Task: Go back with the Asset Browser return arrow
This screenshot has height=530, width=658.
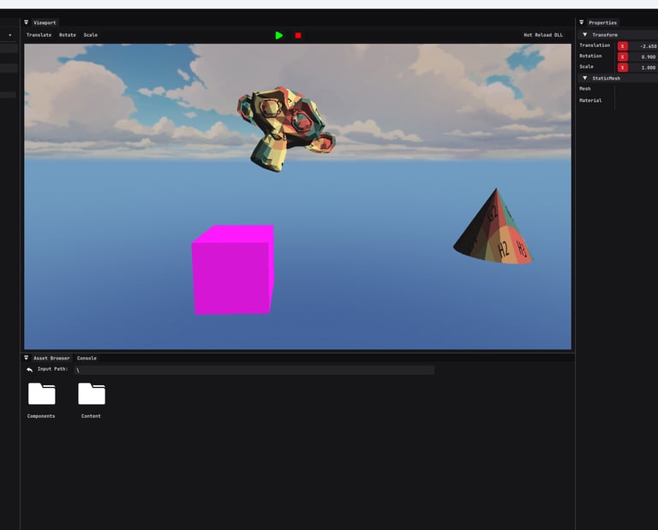Action: pos(29,370)
